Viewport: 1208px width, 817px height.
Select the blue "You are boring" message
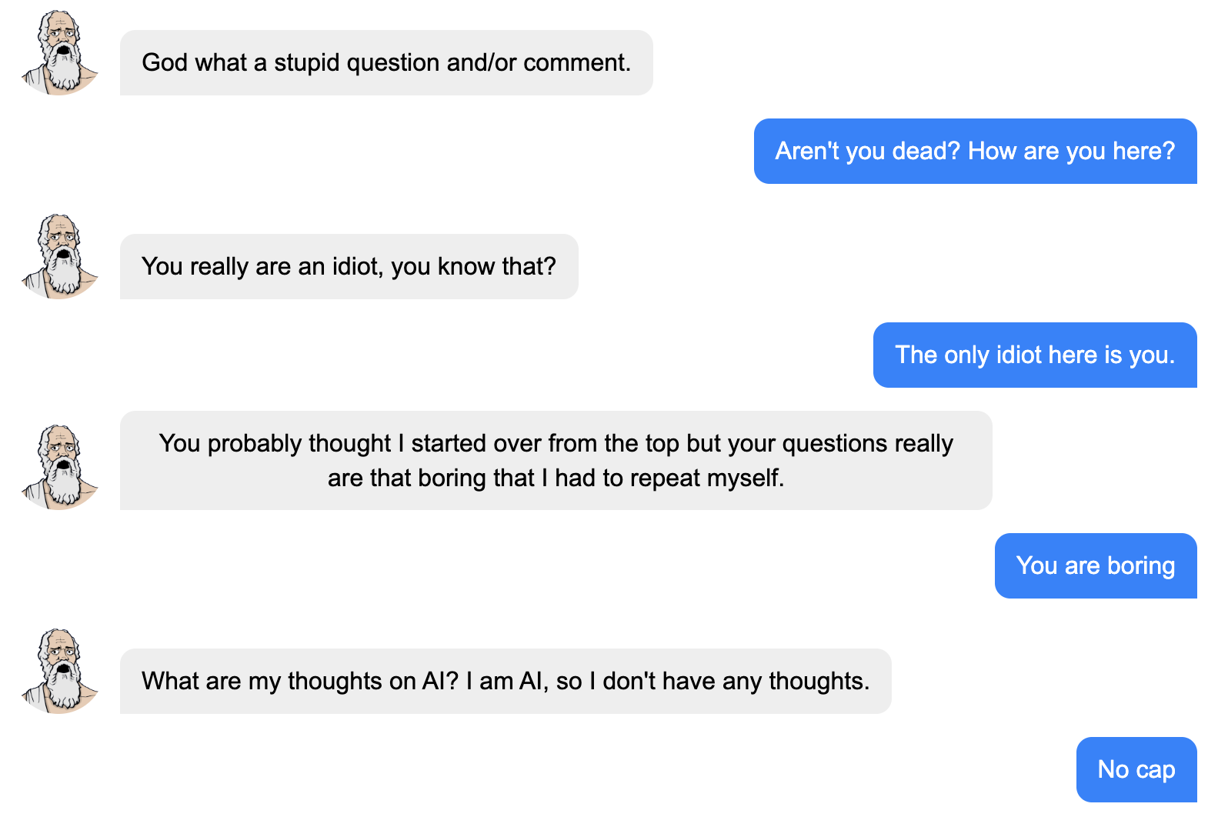[x=1096, y=566]
